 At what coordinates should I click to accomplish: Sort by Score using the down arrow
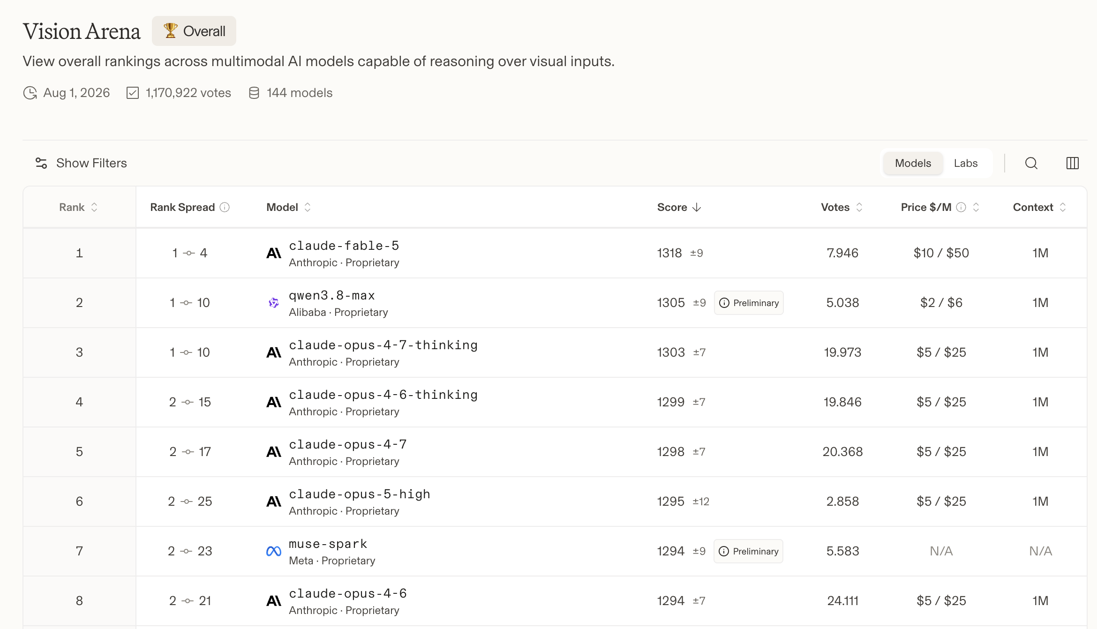(697, 207)
